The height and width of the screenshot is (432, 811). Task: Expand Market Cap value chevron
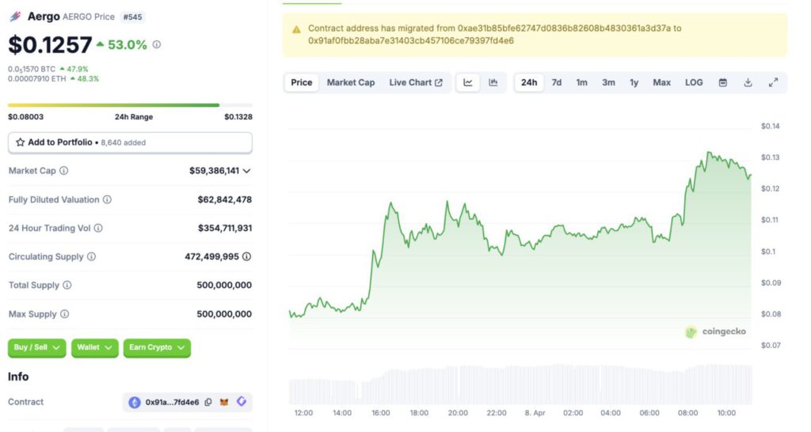247,171
